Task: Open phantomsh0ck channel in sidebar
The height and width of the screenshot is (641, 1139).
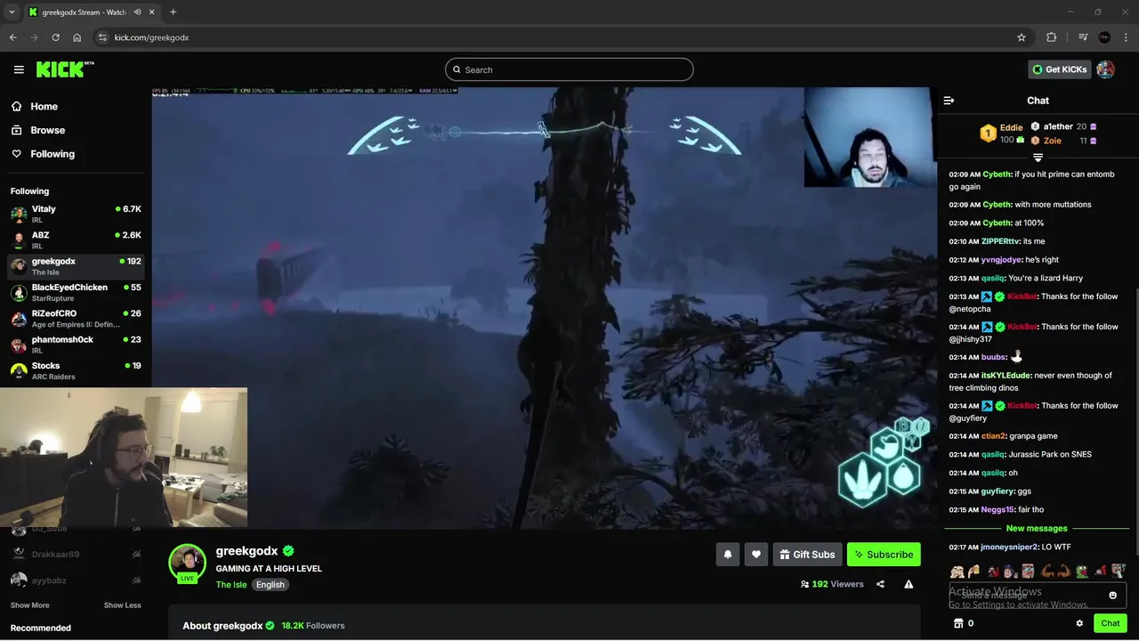Action: coord(76,344)
